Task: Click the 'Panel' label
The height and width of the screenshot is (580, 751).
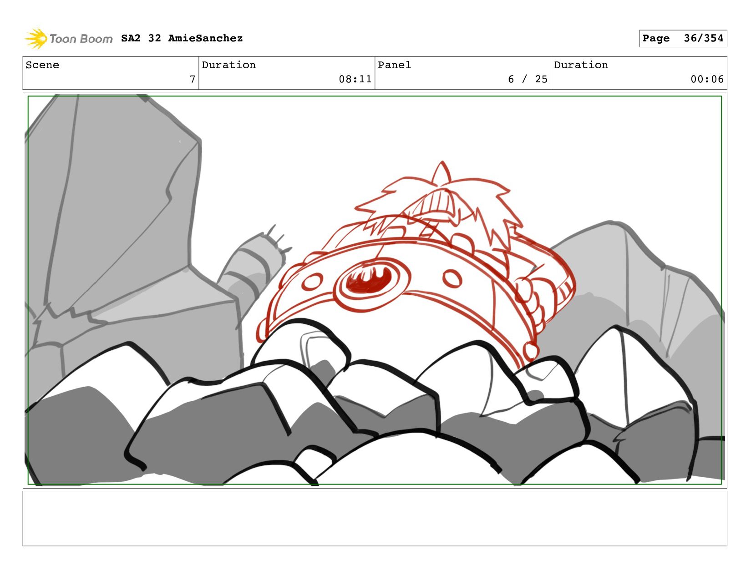Action: click(x=395, y=65)
